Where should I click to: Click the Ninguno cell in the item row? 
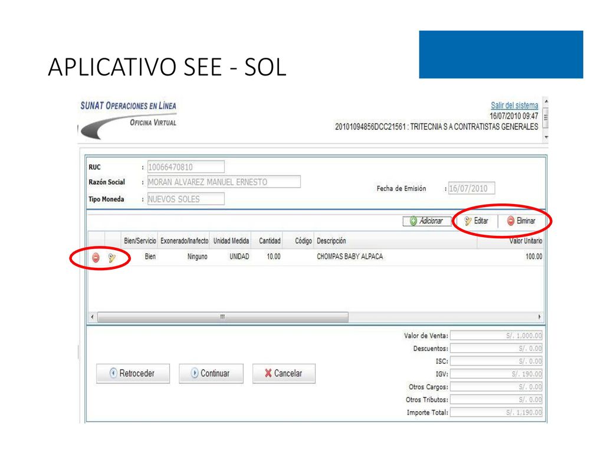coord(197,257)
